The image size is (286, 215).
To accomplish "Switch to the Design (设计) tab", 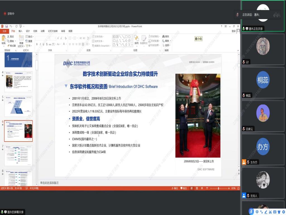I will point(28,31).
